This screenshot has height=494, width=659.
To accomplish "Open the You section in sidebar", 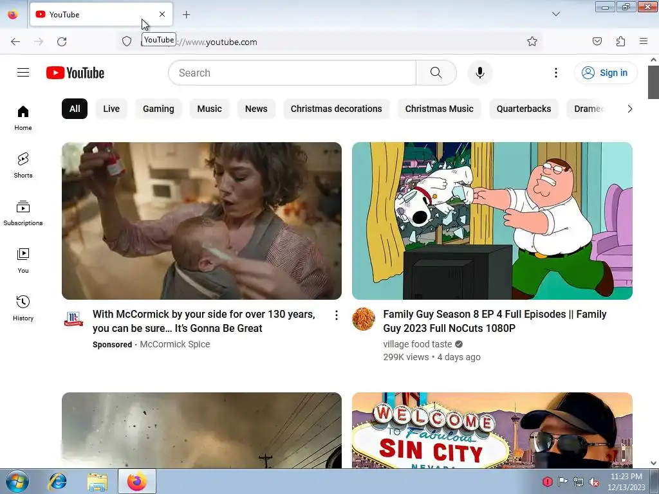I will click(x=23, y=261).
